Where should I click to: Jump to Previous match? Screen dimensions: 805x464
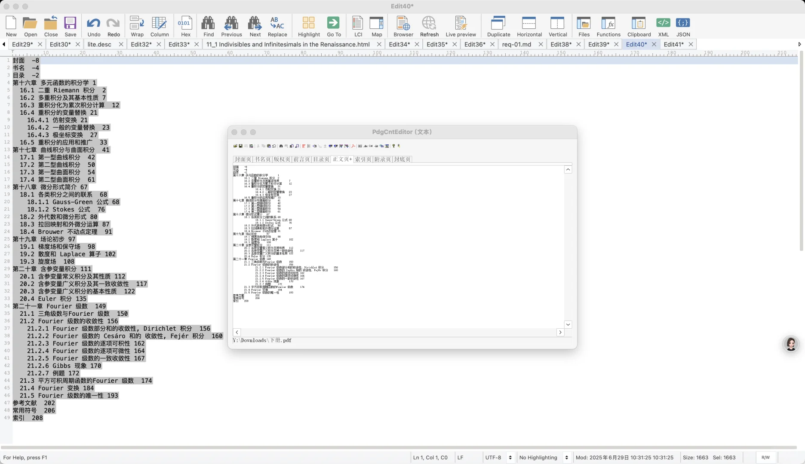tap(231, 26)
